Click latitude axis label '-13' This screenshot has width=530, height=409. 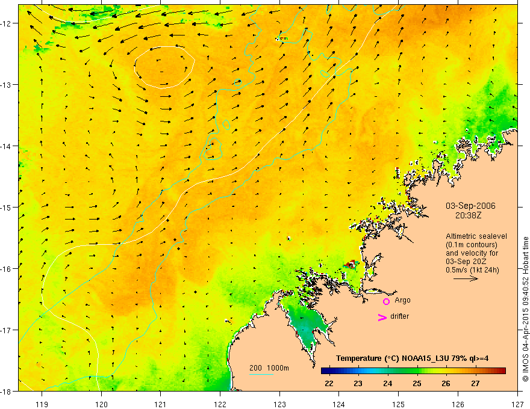point(7,85)
